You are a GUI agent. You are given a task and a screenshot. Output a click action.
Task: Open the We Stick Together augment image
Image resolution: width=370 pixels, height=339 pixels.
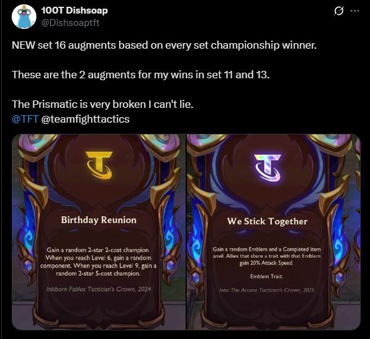pyautogui.click(x=274, y=232)
